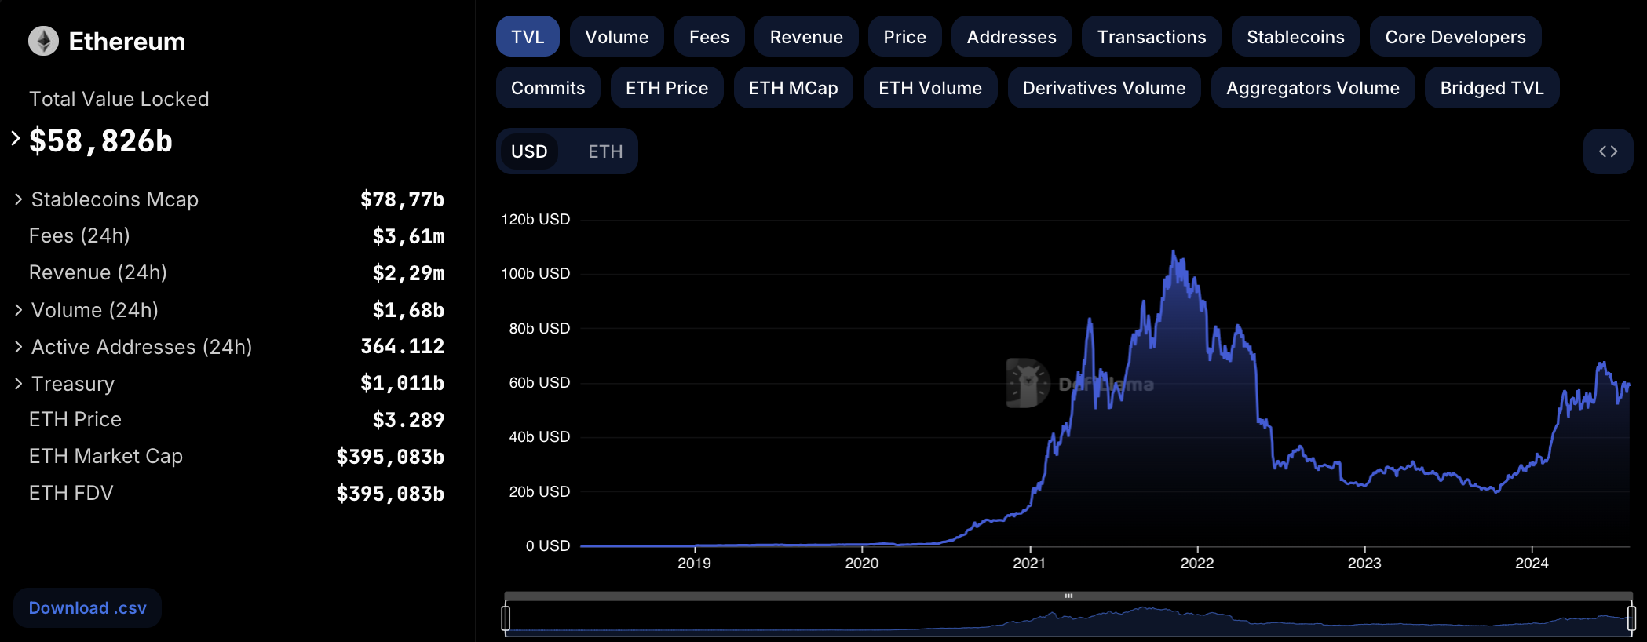The width and height of the screenshot is (1647, 642).
Task: Click the Stablecoins Mcap value $78,77b
Action: 402,199
